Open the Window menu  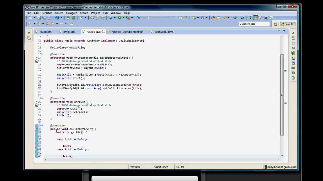click(x=116, y=13)
